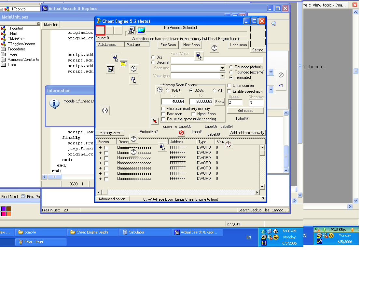375x281 pixels.
Task: Tick the Enable Speedhack checkbox
Action: point(229,91)
